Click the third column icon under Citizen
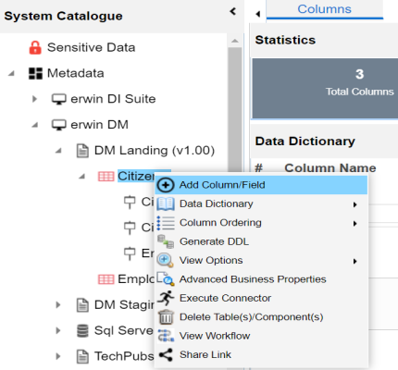 [x=130, y=253]
